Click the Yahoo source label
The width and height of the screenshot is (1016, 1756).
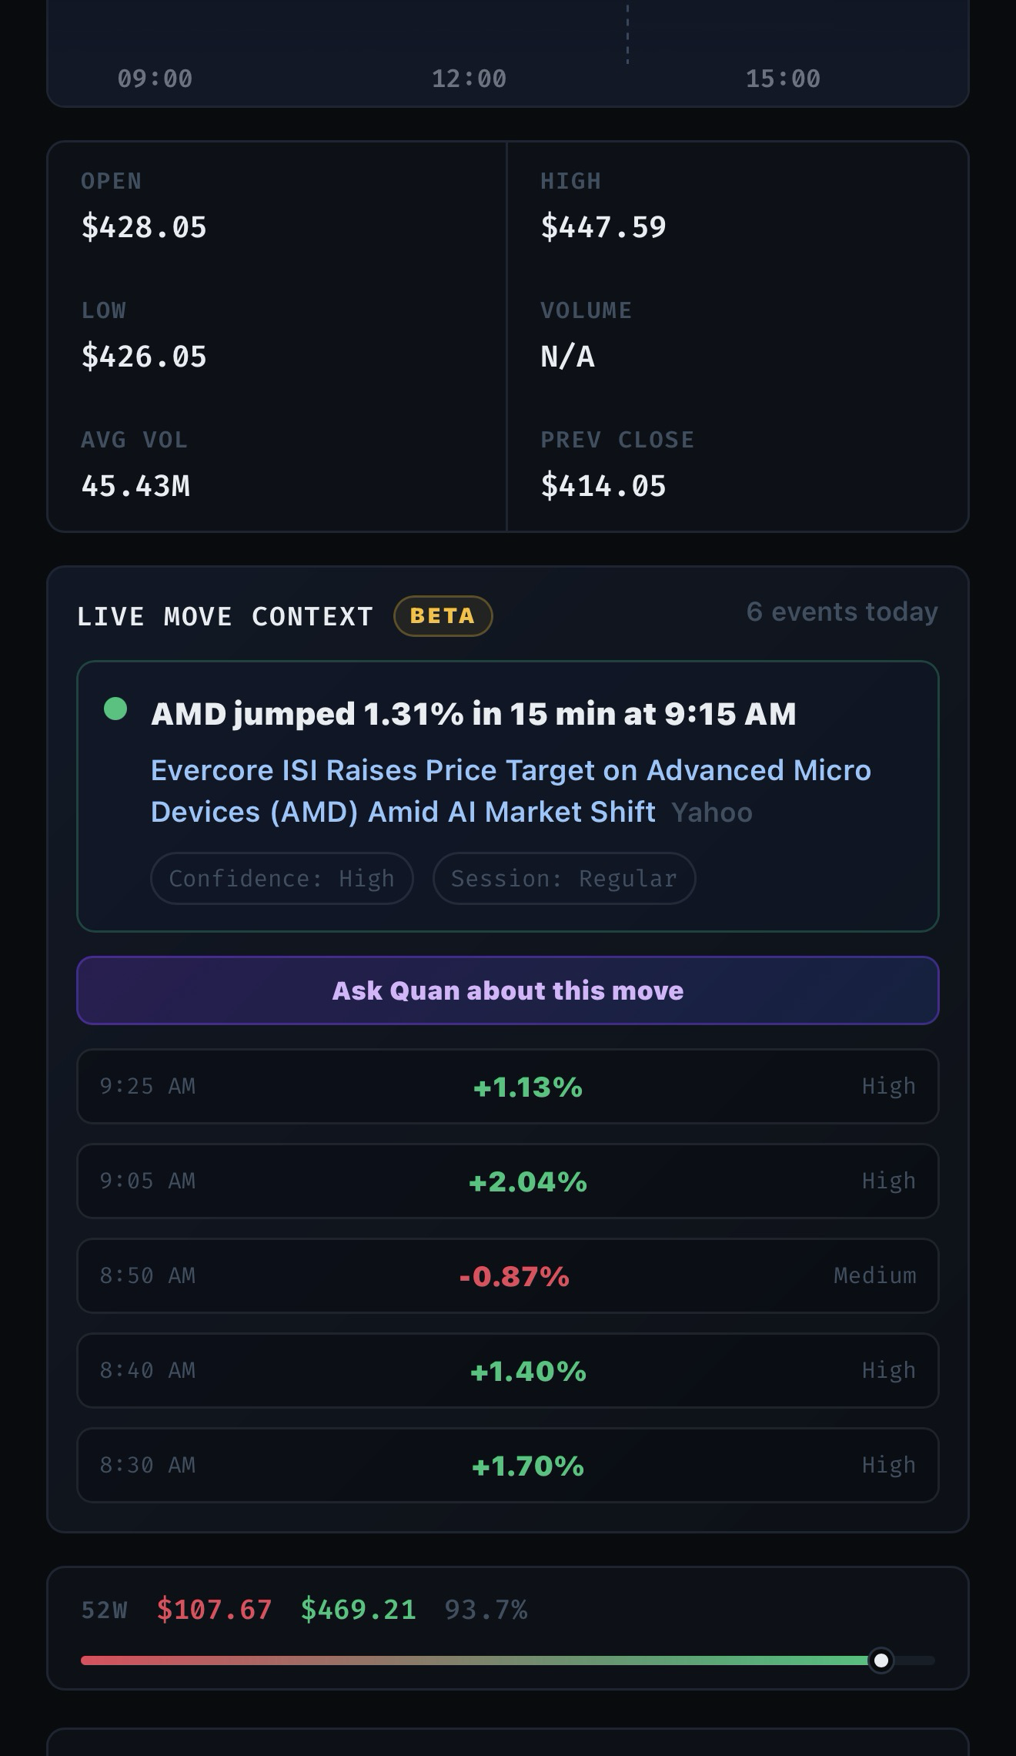[x=712, y=813]
